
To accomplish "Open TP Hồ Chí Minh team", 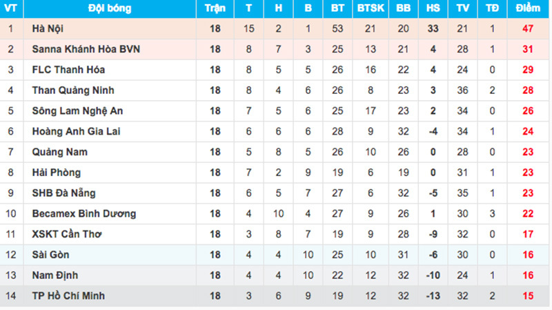I will tap(70, 296).
